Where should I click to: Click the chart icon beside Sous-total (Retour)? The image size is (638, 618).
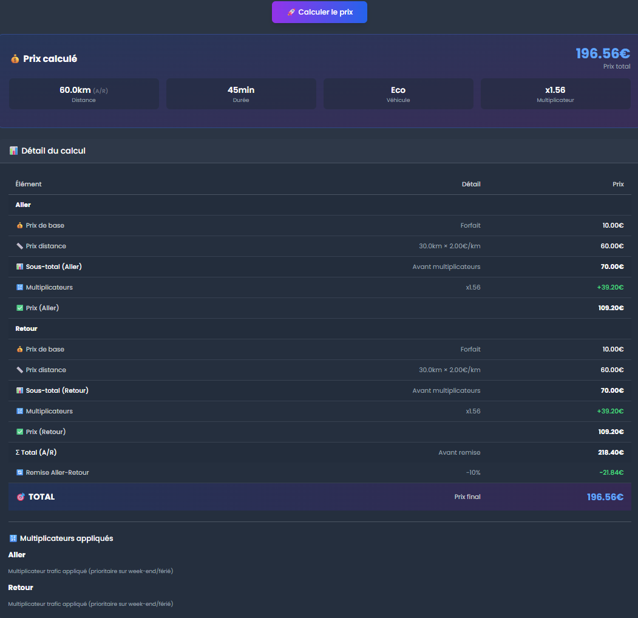point(19,390)
